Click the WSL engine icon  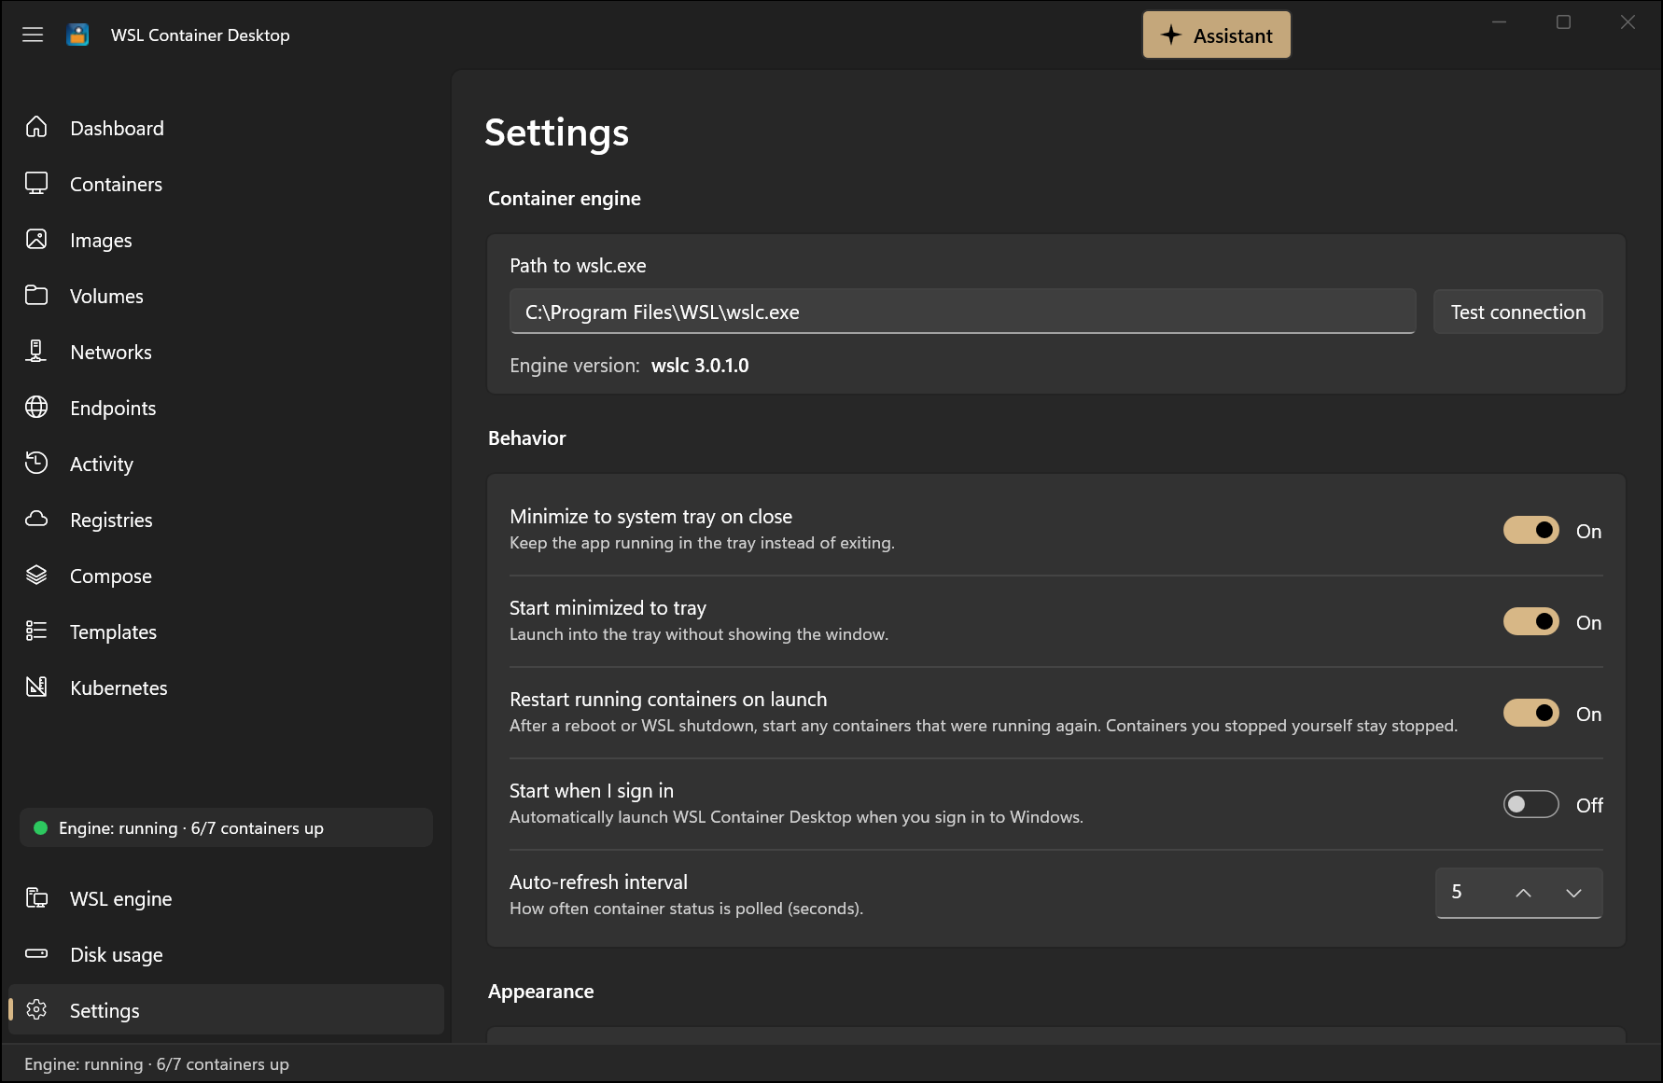coord(36,897)
